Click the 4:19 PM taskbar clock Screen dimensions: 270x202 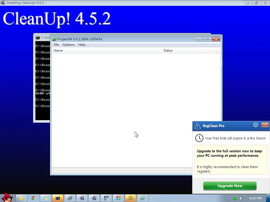tap(255, 198)
